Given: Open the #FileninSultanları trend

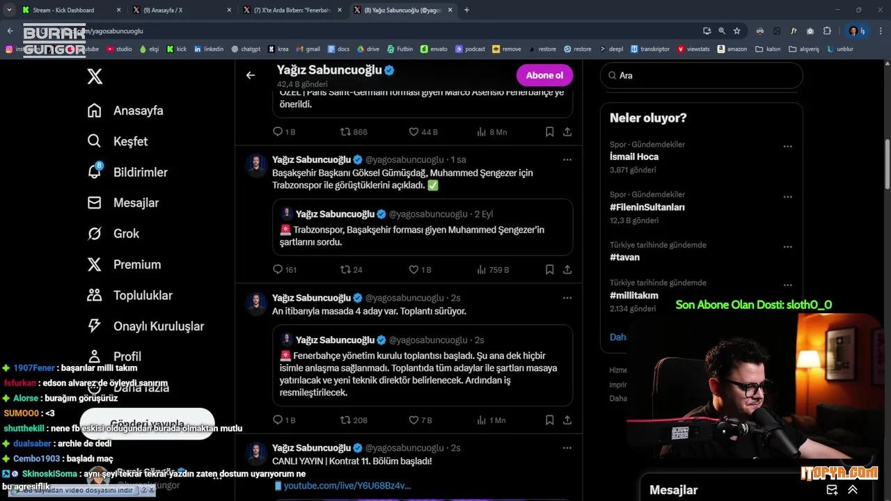Looking at the screenshot, I should [x=647, y=207].
